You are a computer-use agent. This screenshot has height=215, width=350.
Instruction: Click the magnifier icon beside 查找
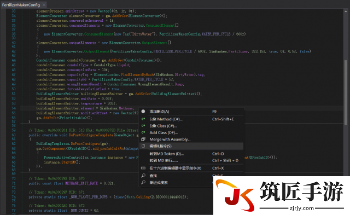click(143, 176)
